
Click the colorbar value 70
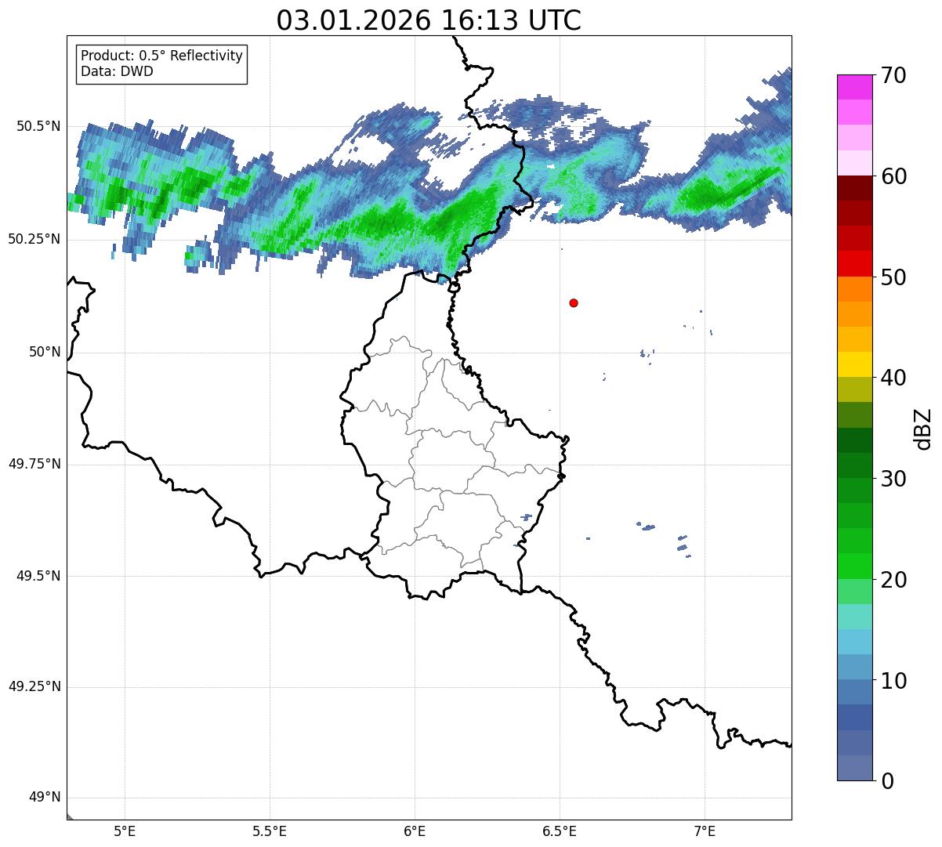click(x=893, y=75)
